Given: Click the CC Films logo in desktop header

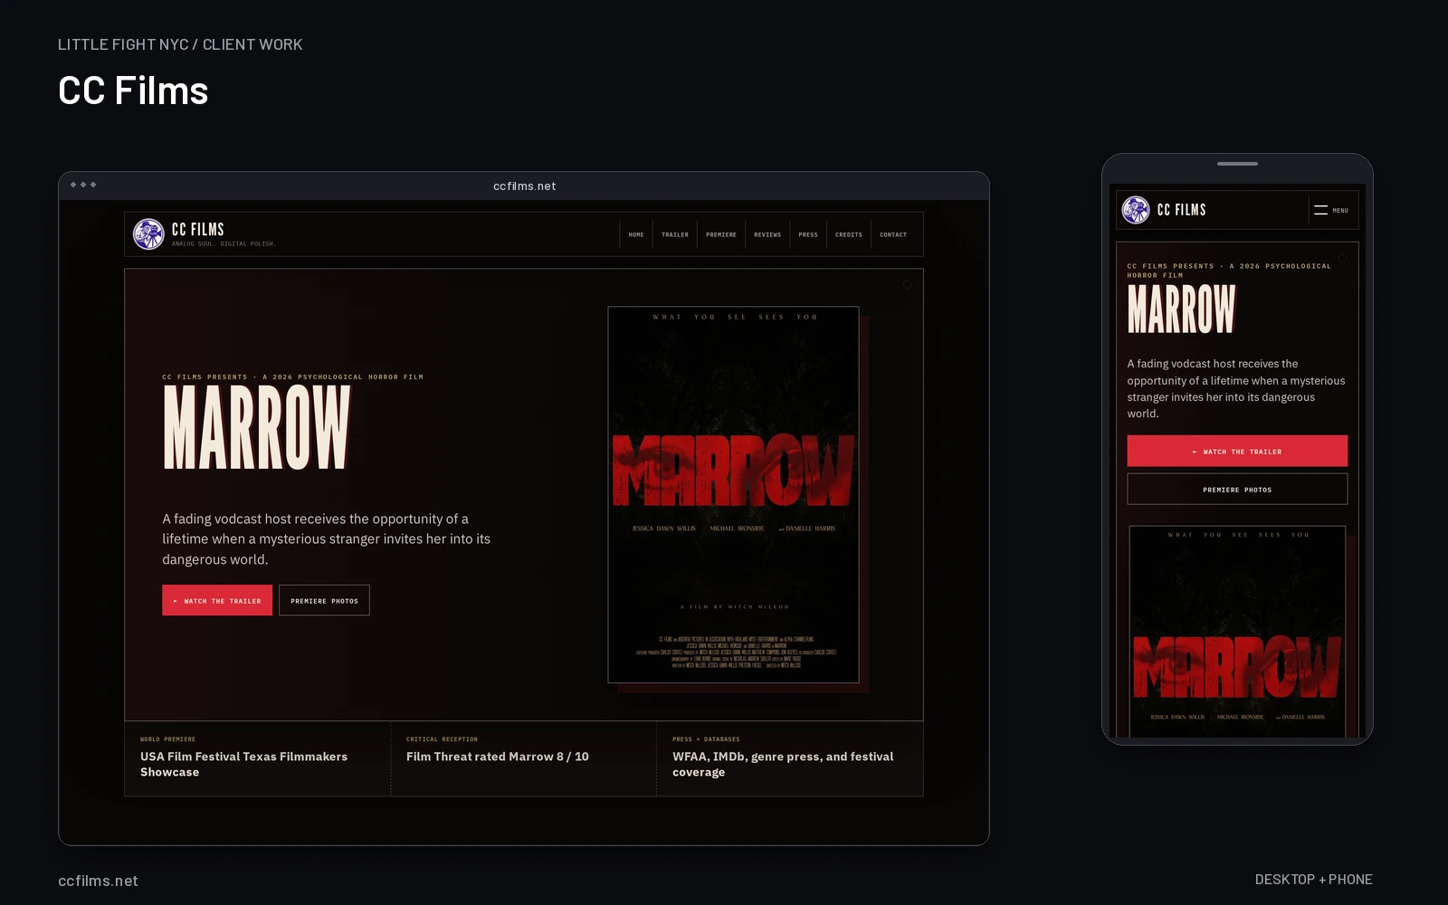Looking at the screenshot, I should 148,234.
